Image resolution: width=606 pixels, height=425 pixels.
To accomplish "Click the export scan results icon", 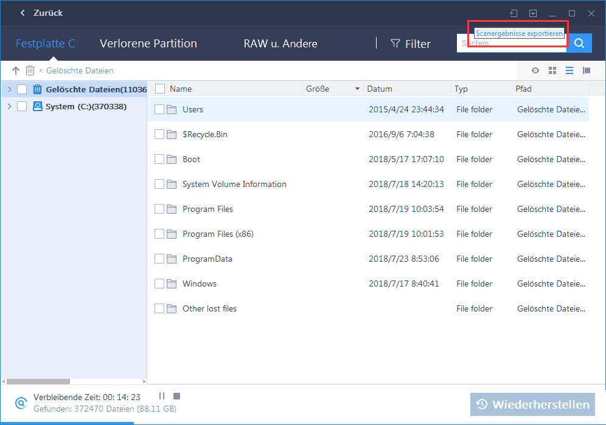I will coord(514,13).
